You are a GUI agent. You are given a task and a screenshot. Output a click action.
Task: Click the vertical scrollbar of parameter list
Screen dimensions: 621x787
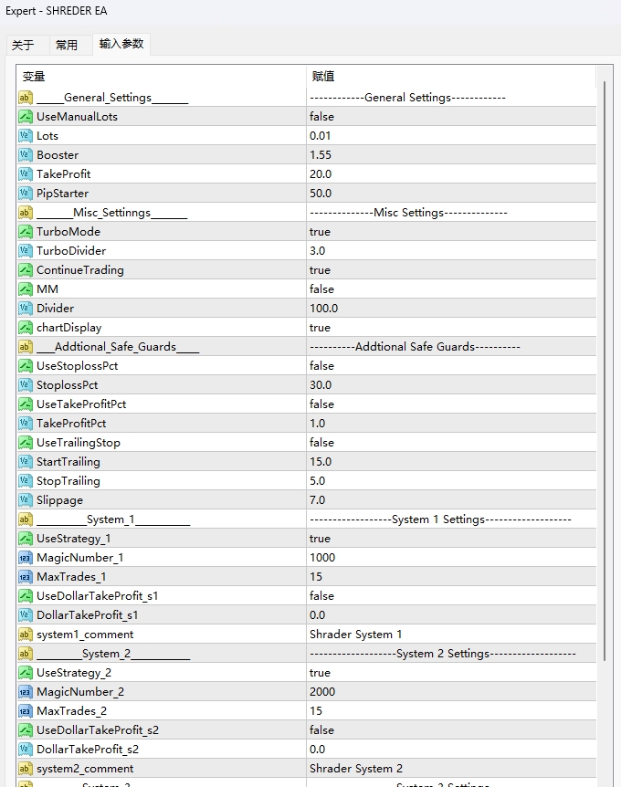pyautogui.click(x=603, y=365)
